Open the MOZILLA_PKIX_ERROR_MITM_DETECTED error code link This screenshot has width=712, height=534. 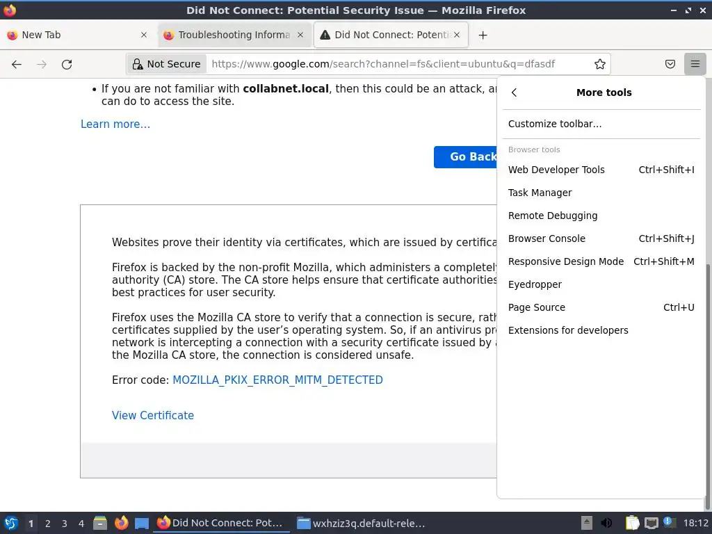[x=277, y=380]
